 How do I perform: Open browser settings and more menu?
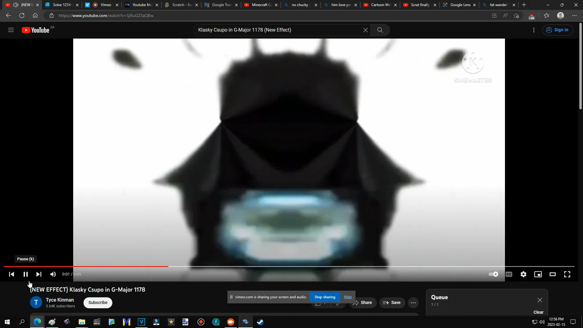point(574,15)
